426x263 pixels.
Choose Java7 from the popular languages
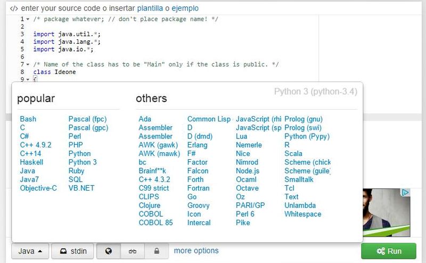tap(29, 179)
